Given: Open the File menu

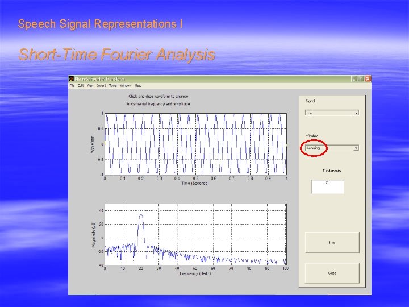Looking at the screenshot, I should click(x=72, y=85).
